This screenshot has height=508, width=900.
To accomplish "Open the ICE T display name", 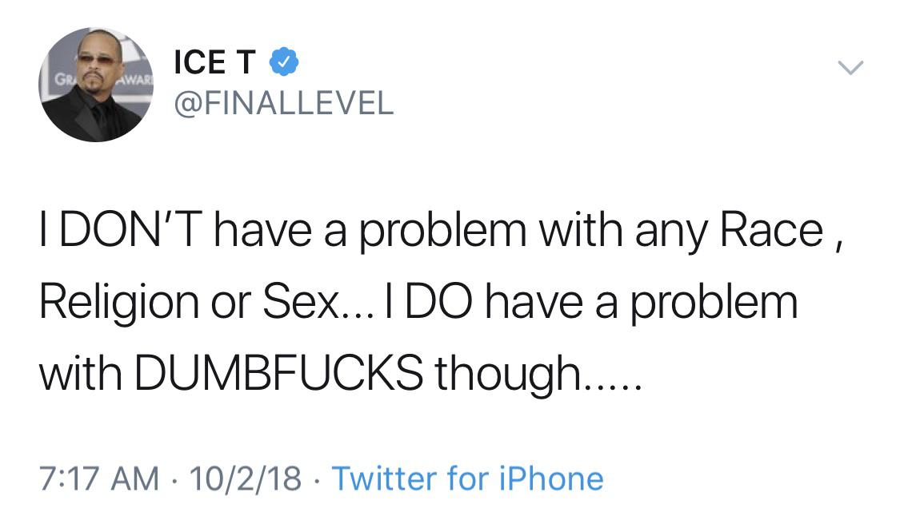I will (x=214, y=62).
